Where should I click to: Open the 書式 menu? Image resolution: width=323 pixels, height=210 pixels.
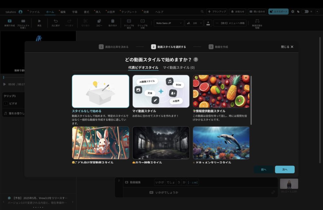(86, 12)
